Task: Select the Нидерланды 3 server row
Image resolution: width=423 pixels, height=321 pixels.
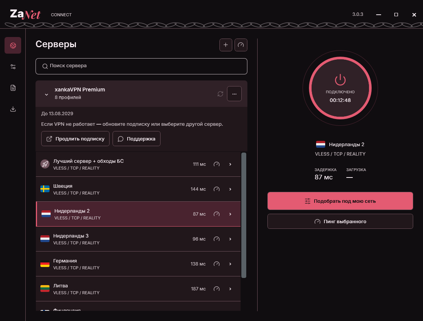Action: click(x=138, y=239)
